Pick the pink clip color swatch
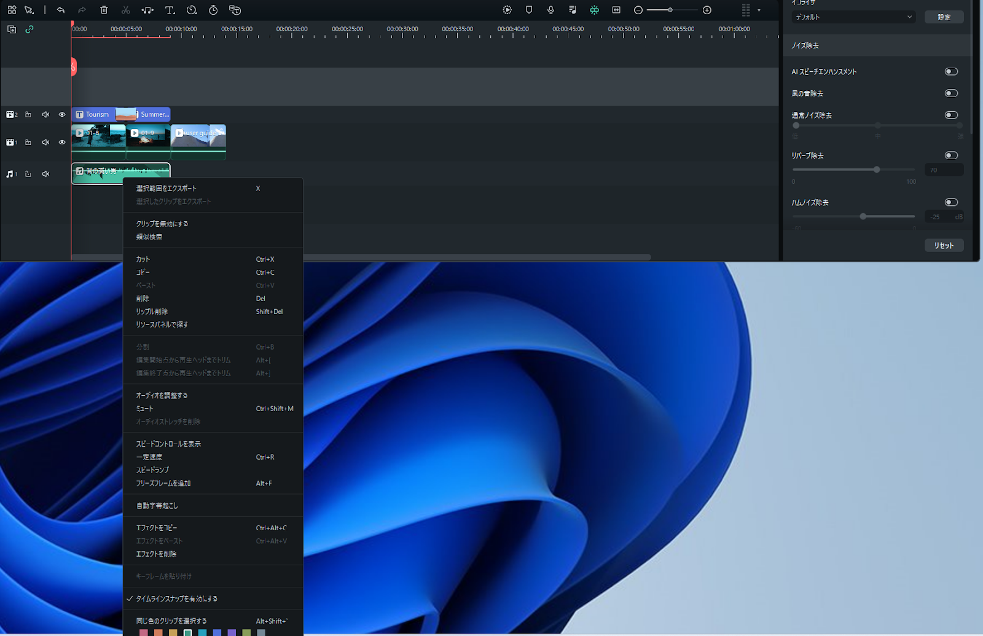 144,632
